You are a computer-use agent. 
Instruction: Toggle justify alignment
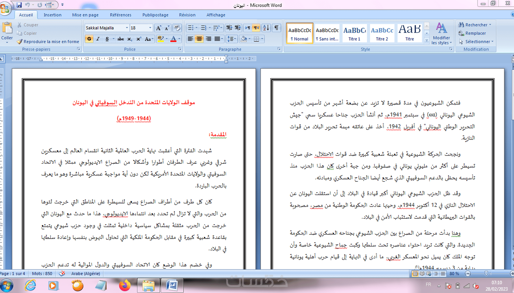point(217,39)
